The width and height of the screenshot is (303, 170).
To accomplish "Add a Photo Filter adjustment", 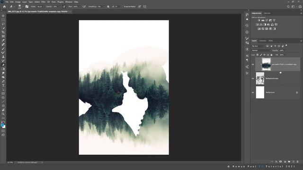I will tap(268, 25).
